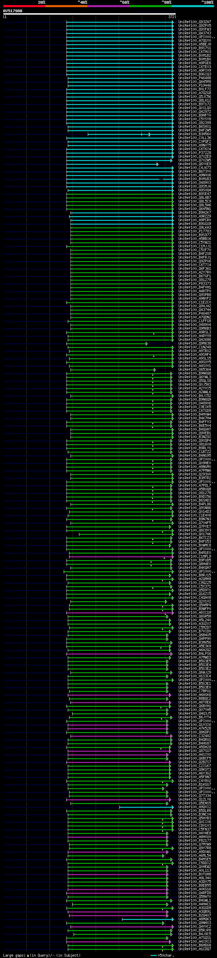Click the UniRef100_O81609 label
217x958 pixels.
point(195,445)
